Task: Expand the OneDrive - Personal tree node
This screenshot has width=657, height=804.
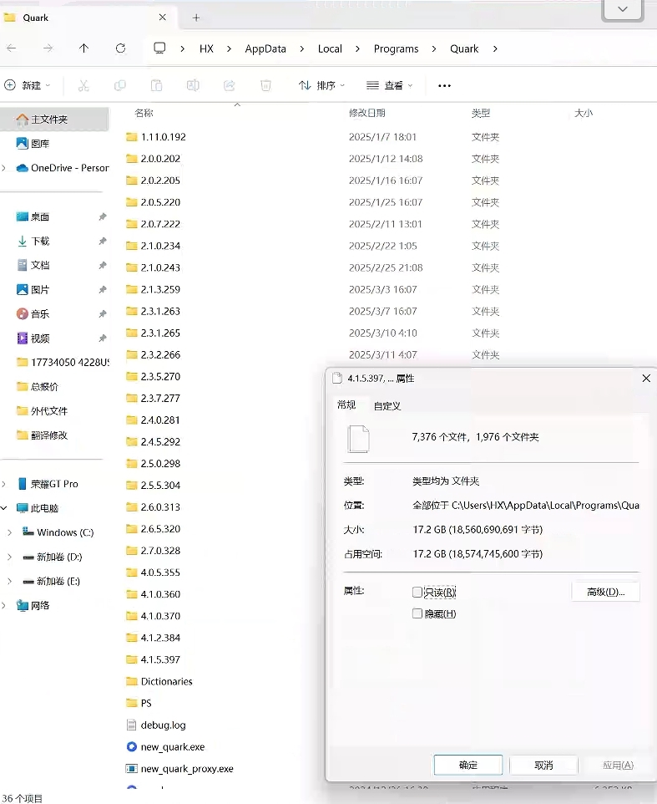Action: tap(4, 168)
